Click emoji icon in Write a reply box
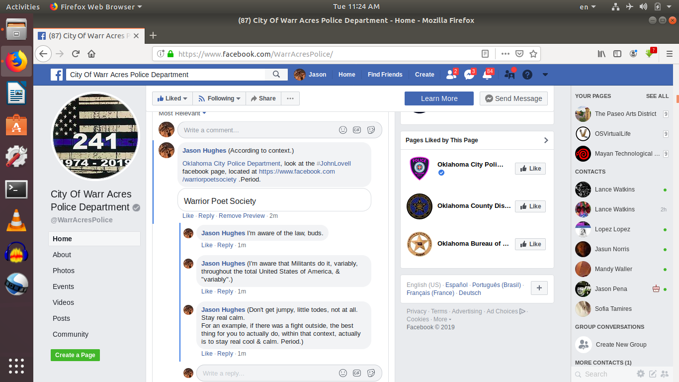This screenshot has width=679, height=382. (x=343, y=373)
